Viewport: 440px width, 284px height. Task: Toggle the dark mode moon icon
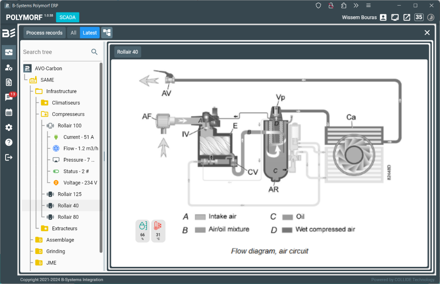pos(431,17)
